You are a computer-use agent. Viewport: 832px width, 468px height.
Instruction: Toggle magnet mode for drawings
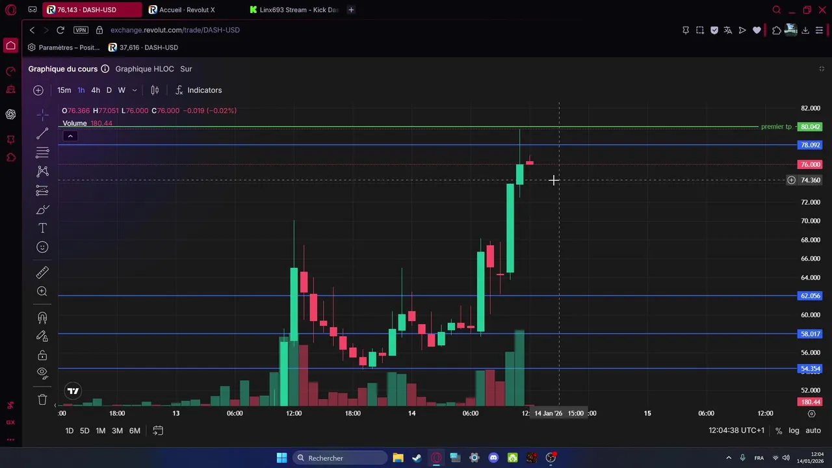[x=42, y=318]
